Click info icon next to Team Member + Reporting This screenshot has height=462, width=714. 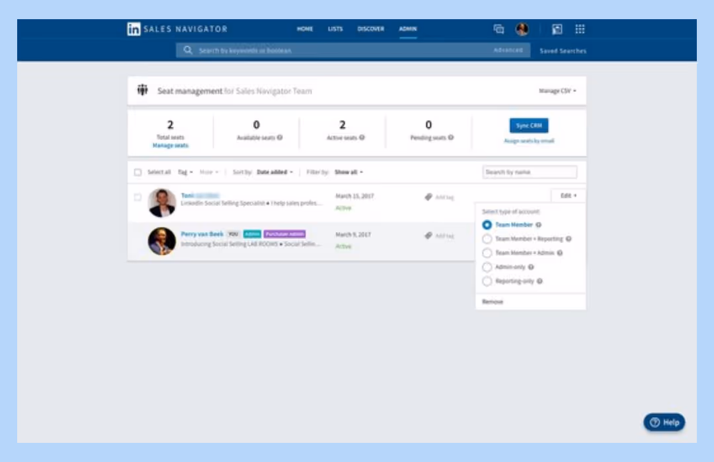click(569, 239)
